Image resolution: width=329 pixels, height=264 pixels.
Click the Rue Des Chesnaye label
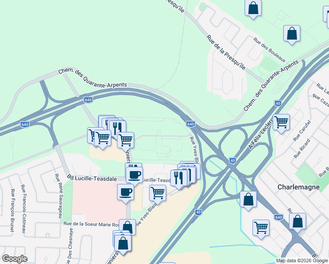click(70, 246)
